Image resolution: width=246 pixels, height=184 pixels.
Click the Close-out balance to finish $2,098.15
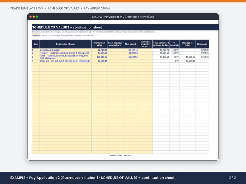point(187,61)
